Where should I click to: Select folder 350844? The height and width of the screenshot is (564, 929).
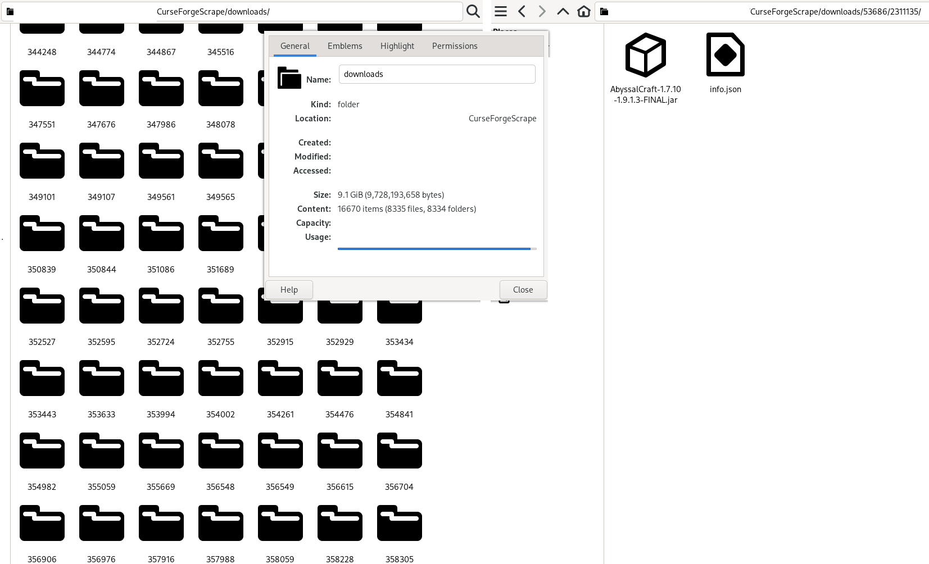102,233
